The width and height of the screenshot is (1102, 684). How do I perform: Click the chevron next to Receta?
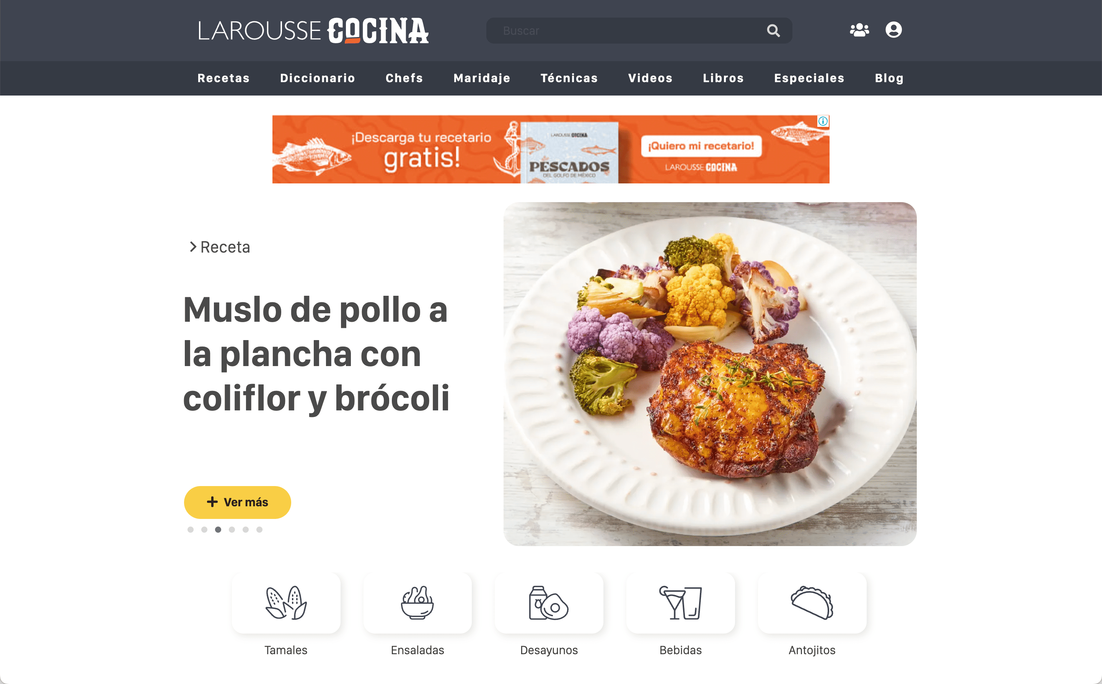click(x=193, y=246)
